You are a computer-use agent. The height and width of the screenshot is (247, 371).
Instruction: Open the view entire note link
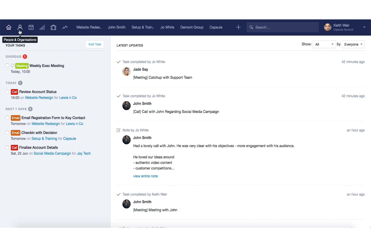(x=145, y=176)
